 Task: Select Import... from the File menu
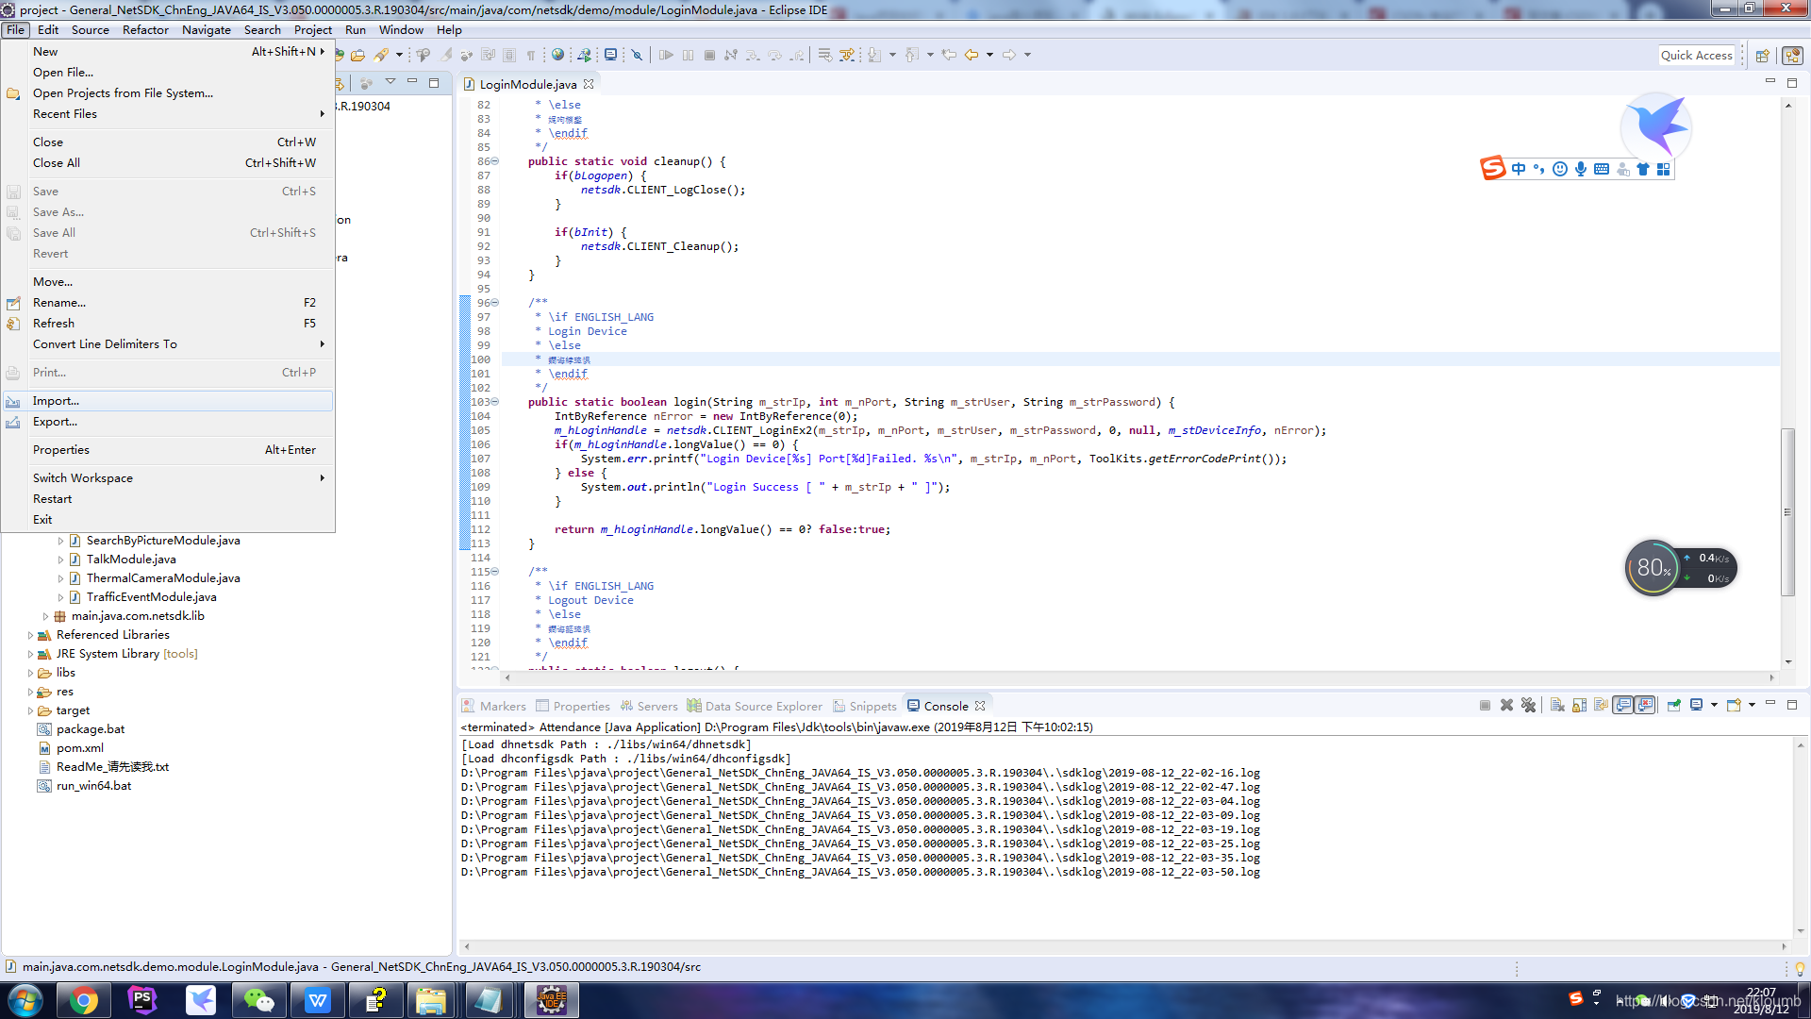click(x=55, y=400)
